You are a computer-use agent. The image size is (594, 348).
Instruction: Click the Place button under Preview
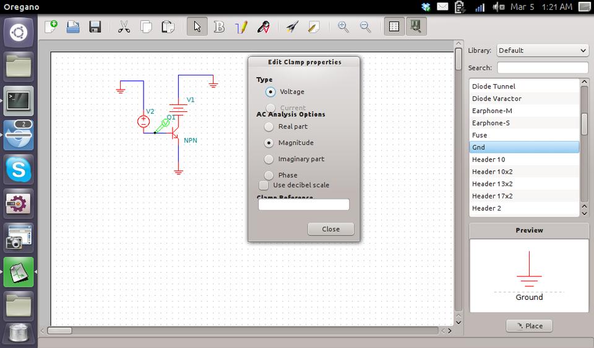(x=529, y=326)
